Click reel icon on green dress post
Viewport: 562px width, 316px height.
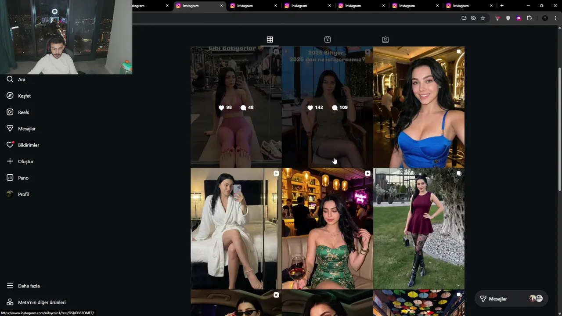(367, 173)
